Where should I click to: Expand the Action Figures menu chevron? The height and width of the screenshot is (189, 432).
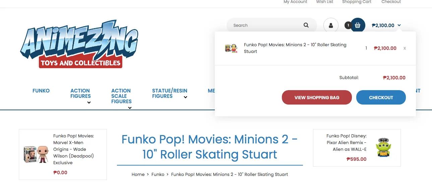[x=89, y=103]
